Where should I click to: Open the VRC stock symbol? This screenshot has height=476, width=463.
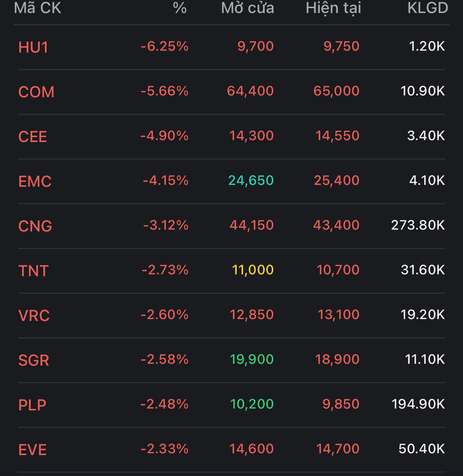[x=34, y=316]
